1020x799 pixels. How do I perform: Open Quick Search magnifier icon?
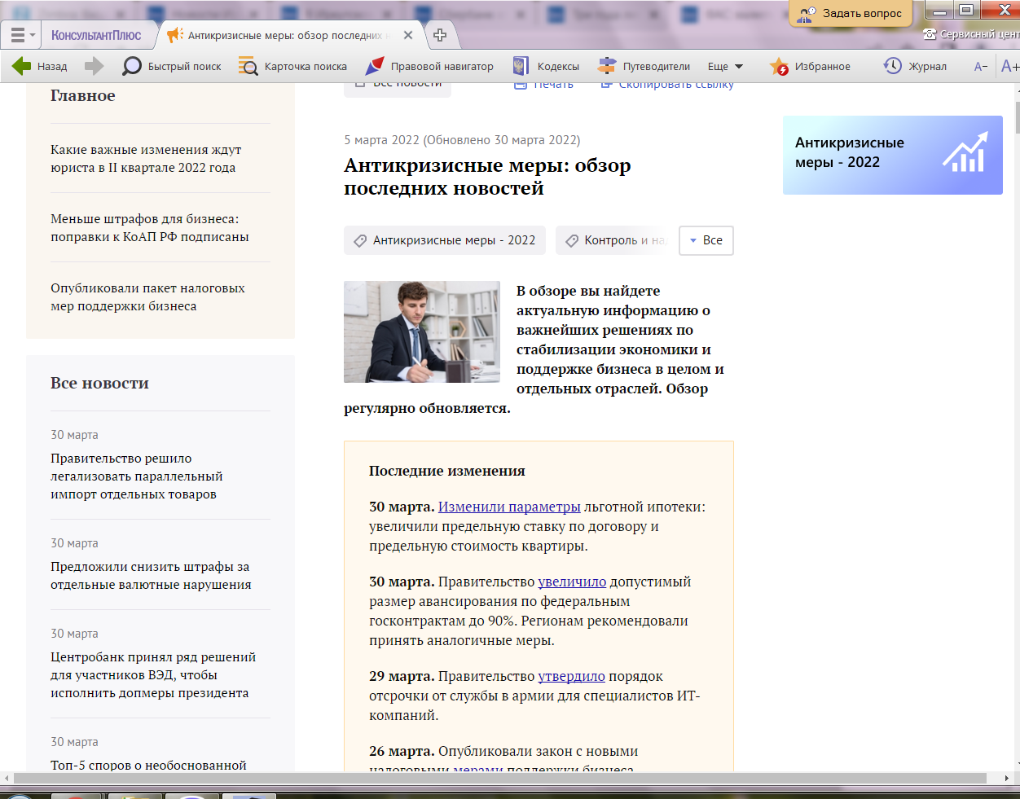[131, 66]
